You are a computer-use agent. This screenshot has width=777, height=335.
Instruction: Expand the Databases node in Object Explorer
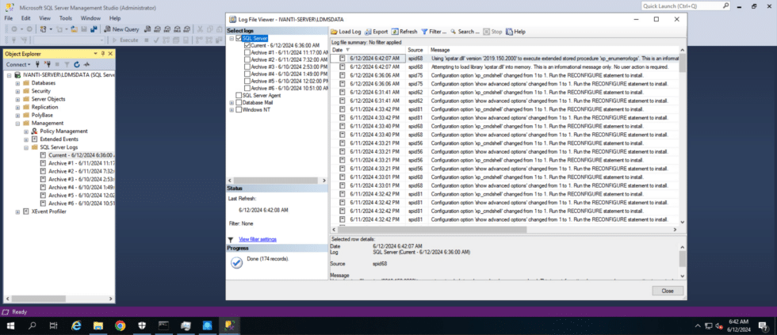click(x=17, y=82)
